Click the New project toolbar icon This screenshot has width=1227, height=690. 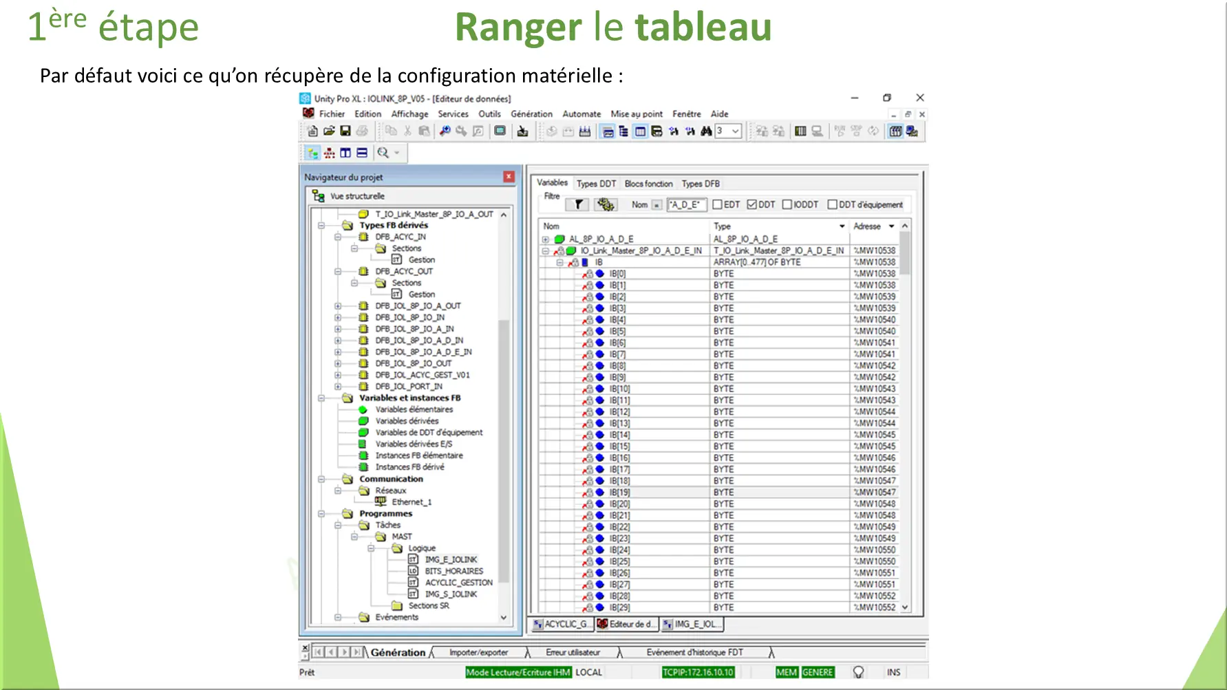click(312, 131)
